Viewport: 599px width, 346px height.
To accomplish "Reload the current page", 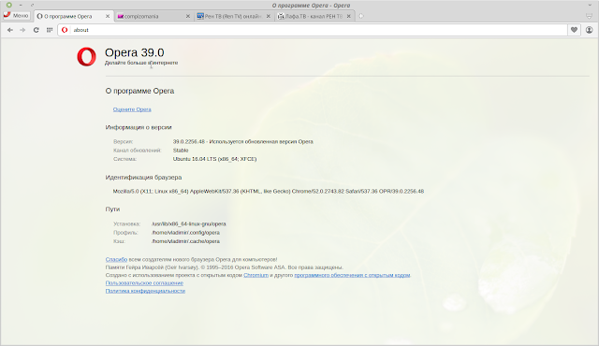I will click(x=36, y=30).
